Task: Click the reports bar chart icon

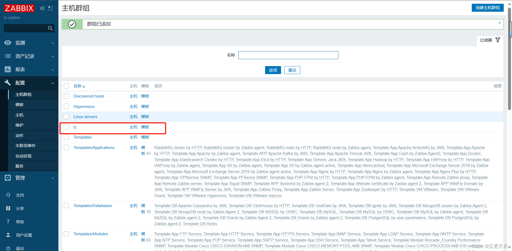Action: pos(8,69)
